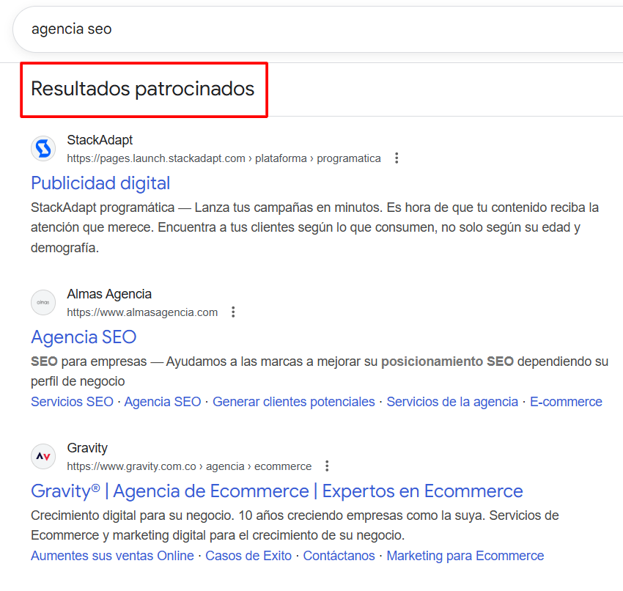Open the 'Agencia SEO' headline from Almas Agencia
Screen dimensions: 623x591
84,337
